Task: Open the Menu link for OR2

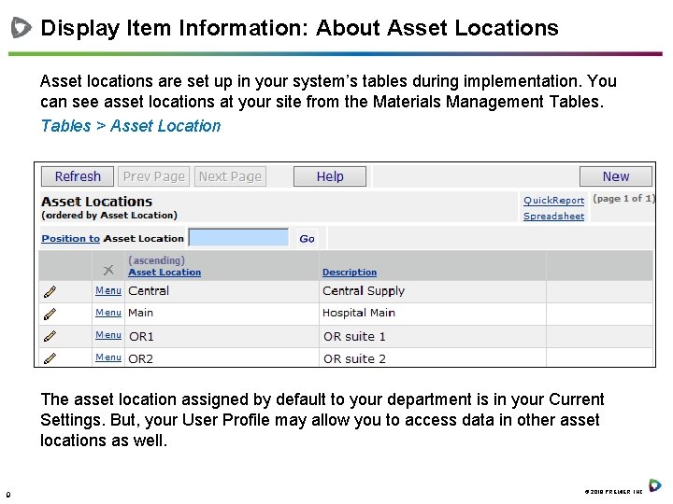Action: [x=108, y=357]
